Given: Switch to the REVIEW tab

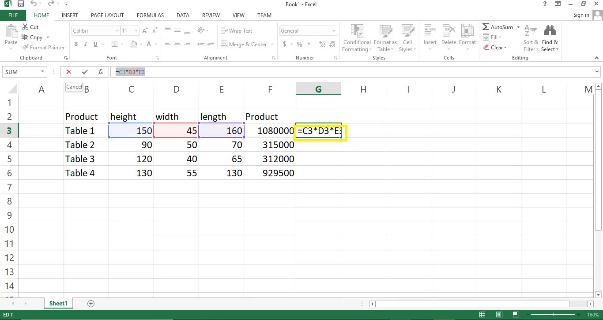Looking at the screenshot, I should 211,15.
